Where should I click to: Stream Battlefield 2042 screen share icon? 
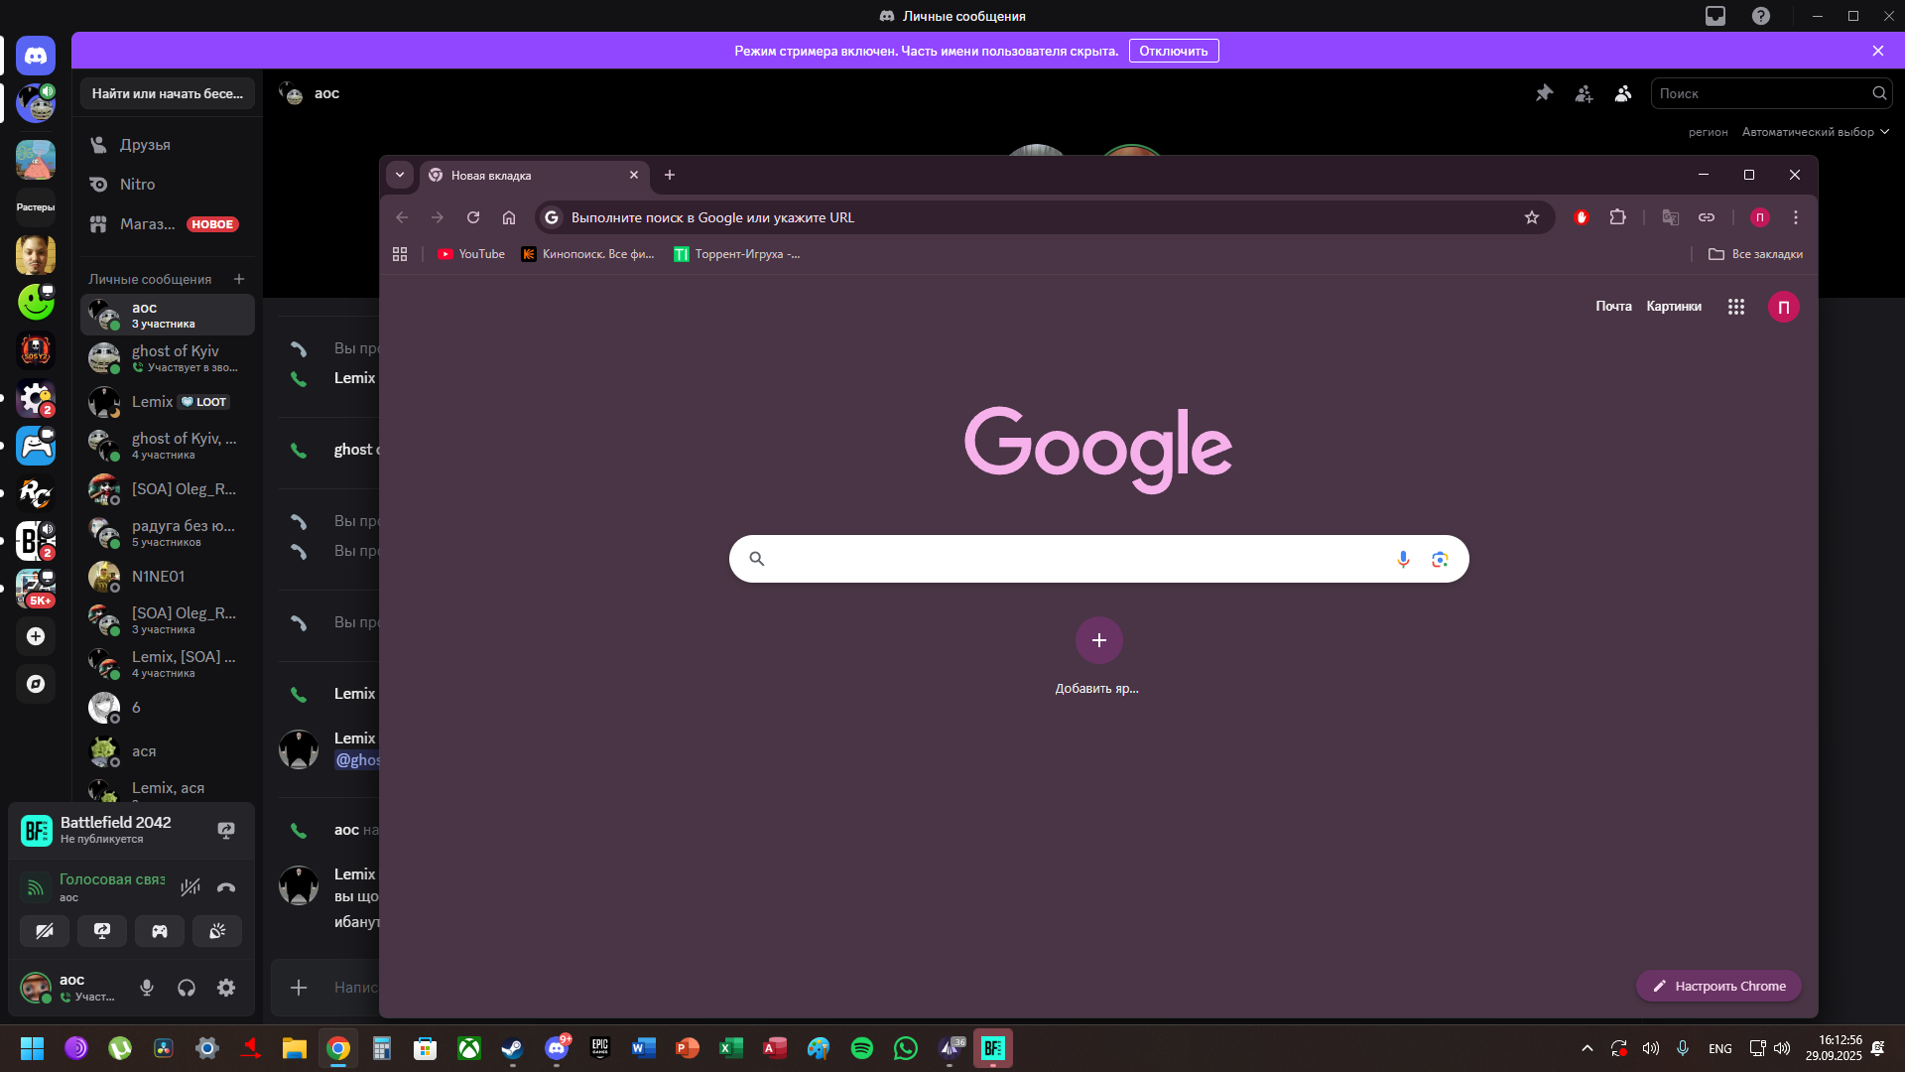click(x=226, y=830)
